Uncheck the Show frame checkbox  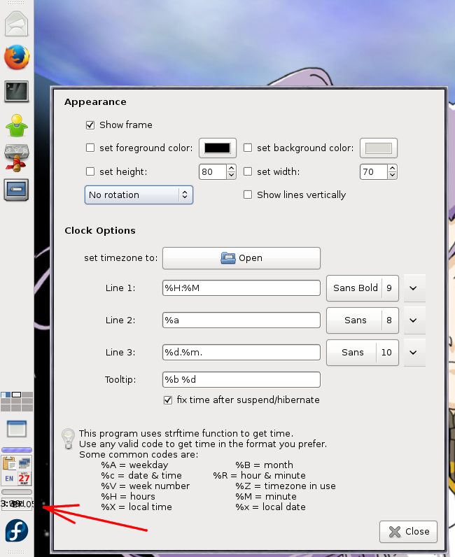tap(90, 125)
